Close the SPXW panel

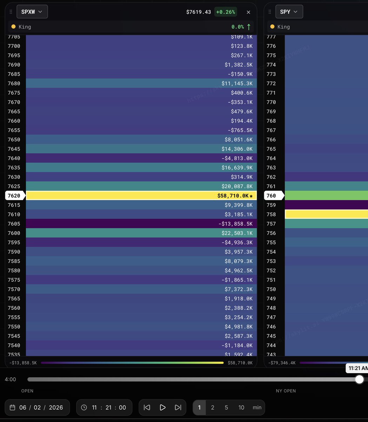248,12
